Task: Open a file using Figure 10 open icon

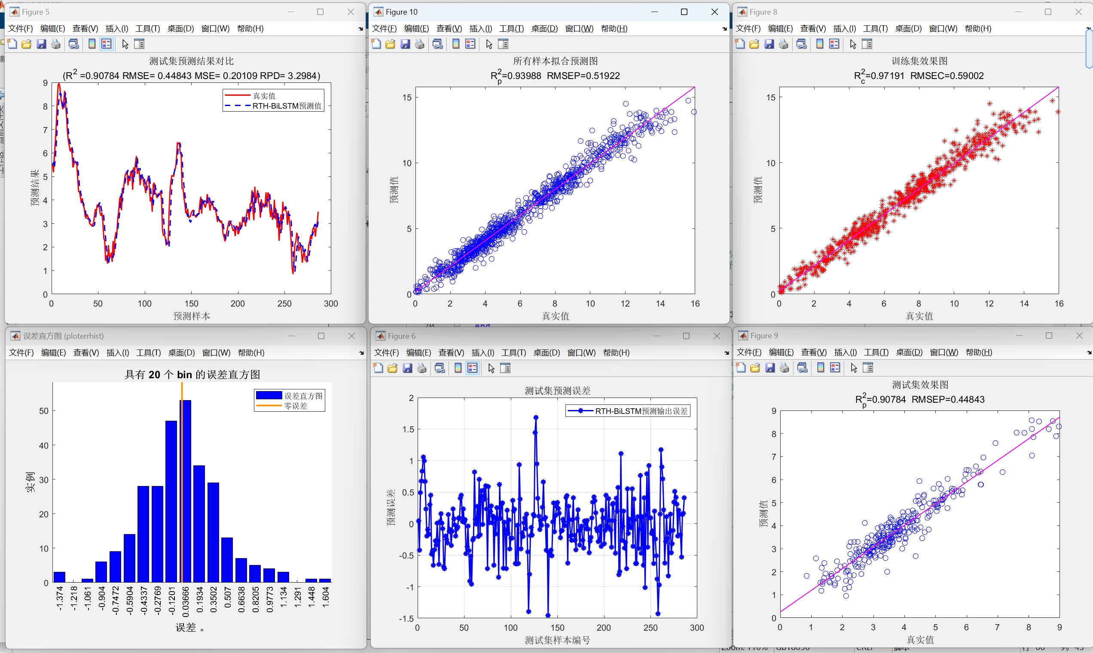Action: pos(390,43)
